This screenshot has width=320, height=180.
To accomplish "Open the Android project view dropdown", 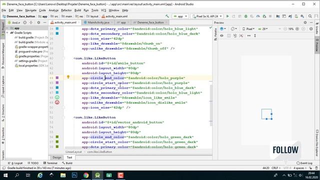I will [14, 22].
